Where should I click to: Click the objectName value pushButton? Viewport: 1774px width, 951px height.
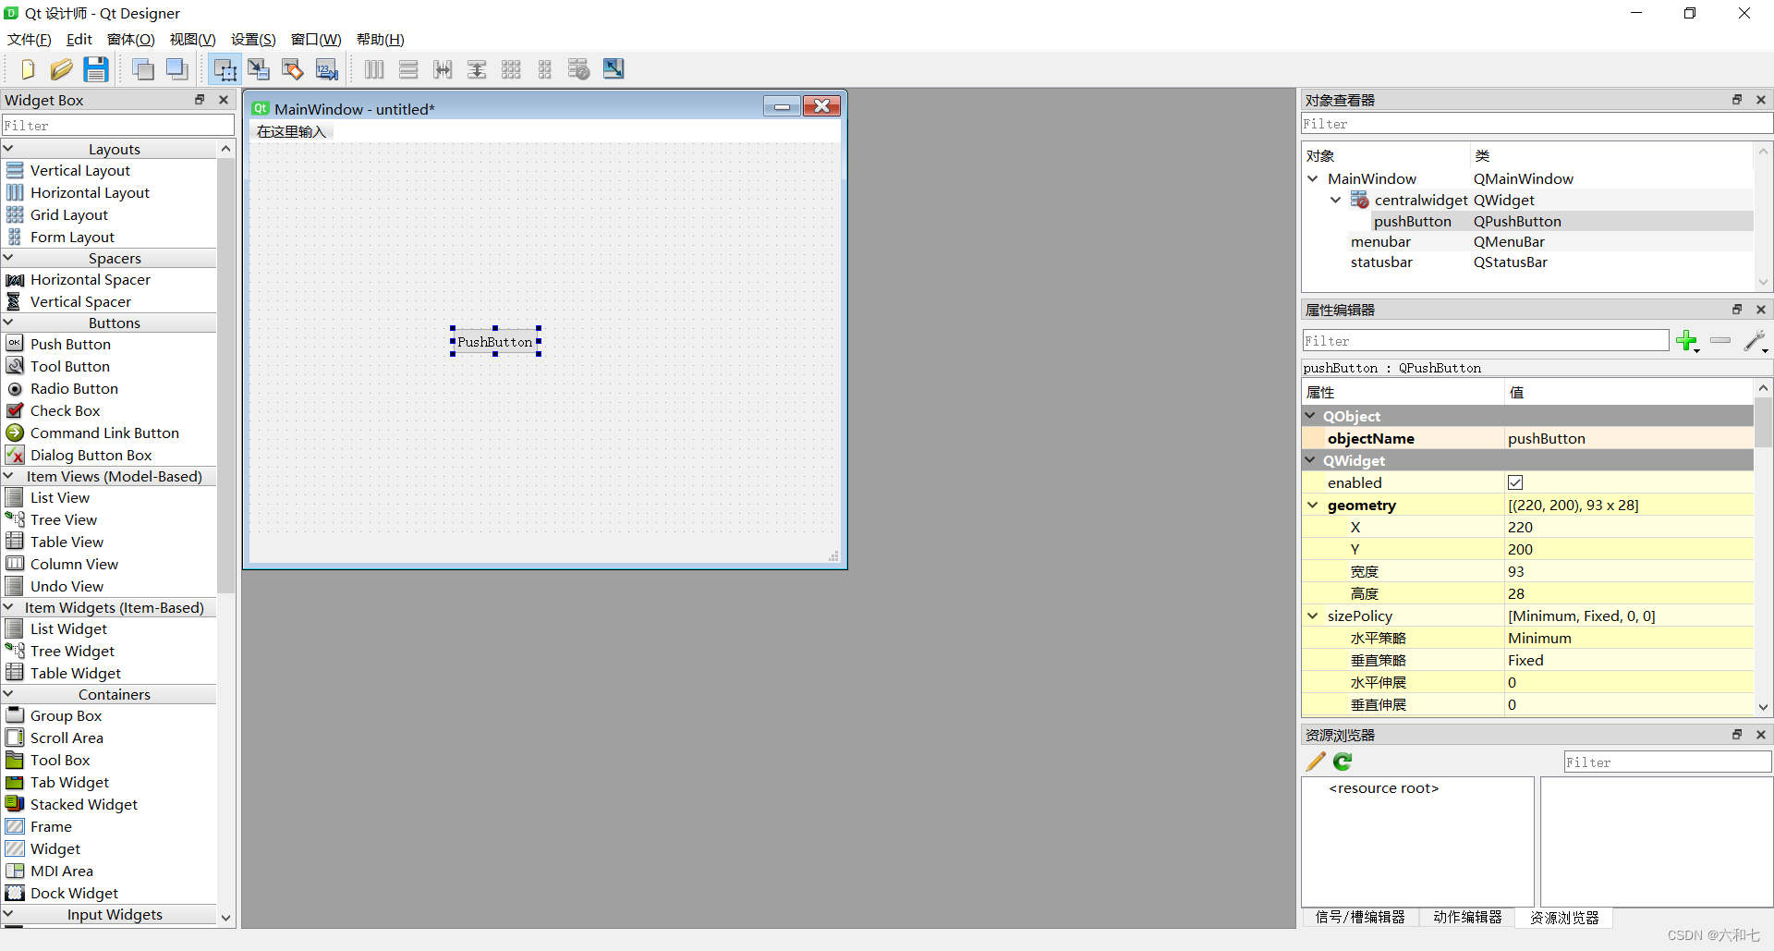(x=1629, y=438)
